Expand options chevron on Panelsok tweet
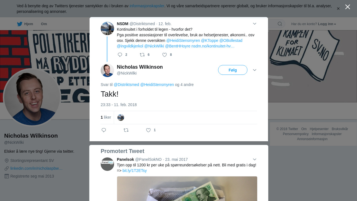 pyautogui.click(x=255, y=159)
